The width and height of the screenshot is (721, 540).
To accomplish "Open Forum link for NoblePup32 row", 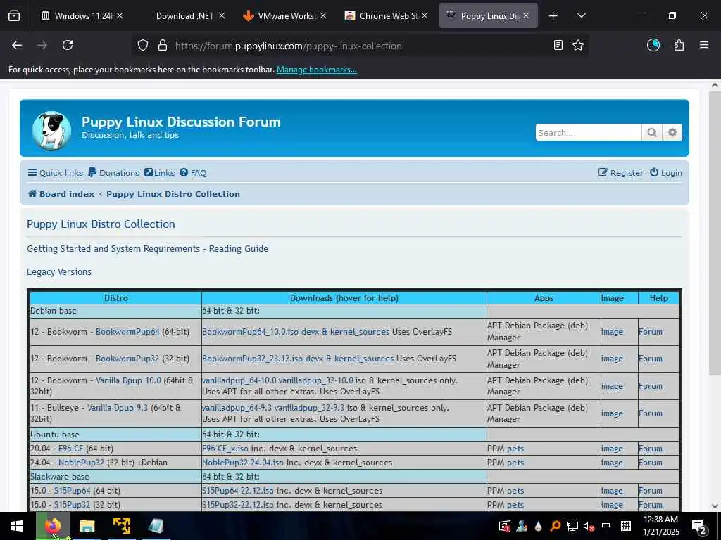I will [x=650, y=463].
